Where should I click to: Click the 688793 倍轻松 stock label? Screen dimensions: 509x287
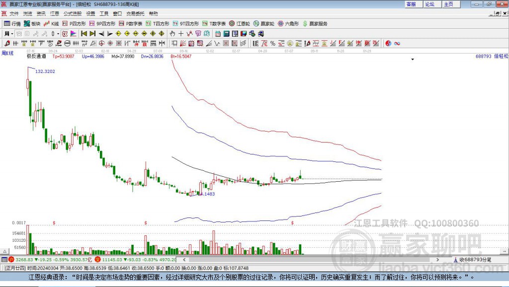click(492, 57)
